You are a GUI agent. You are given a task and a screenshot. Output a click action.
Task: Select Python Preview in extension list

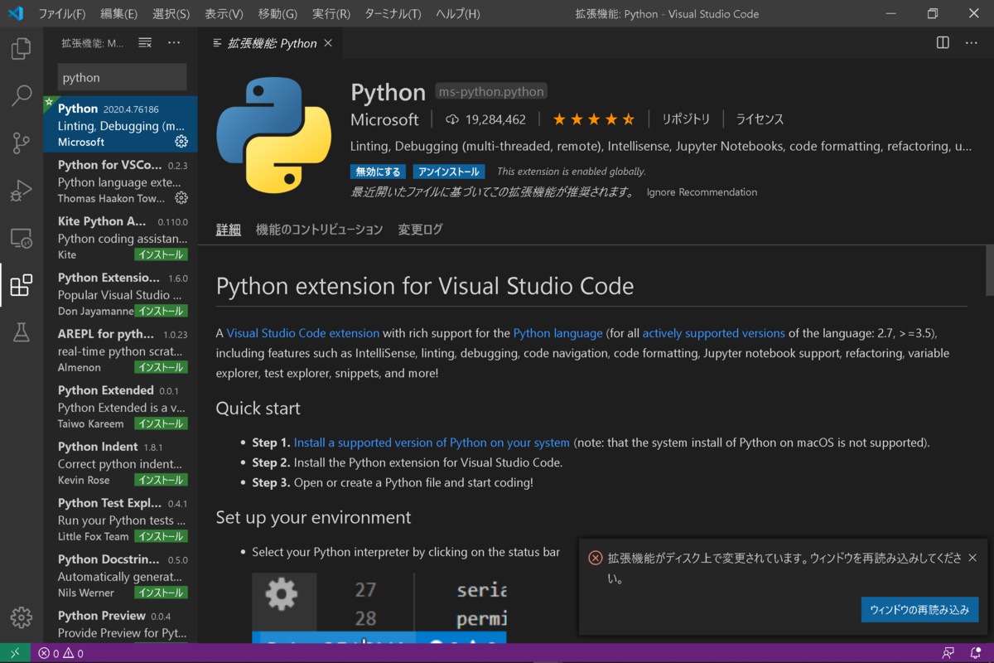point(121,624)
